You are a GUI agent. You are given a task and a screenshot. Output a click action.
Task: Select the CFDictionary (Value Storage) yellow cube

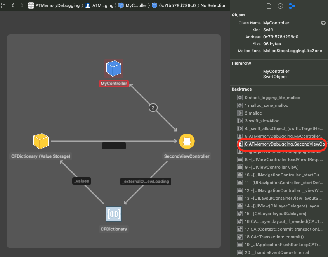coord(41,141)
